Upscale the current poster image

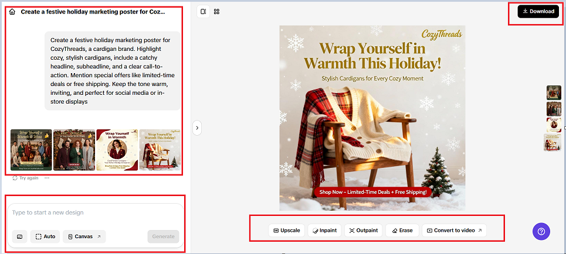[x=287, y=231]
